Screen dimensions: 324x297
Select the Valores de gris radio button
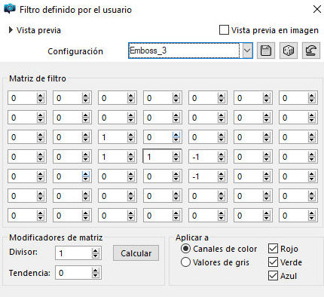click(x=185, y=262)
